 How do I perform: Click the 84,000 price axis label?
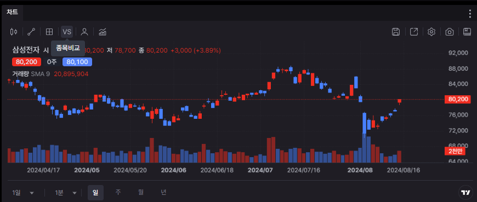[458, 84]
